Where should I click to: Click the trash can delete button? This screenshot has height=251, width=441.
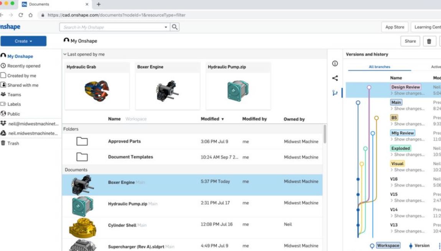pos(429,41)
